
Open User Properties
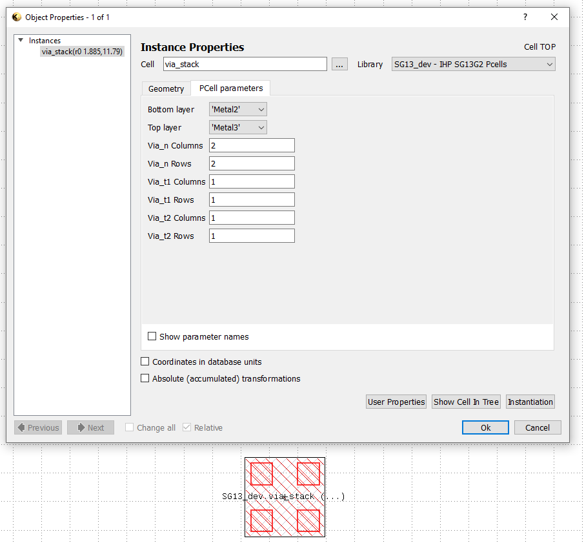coord(396,402)
